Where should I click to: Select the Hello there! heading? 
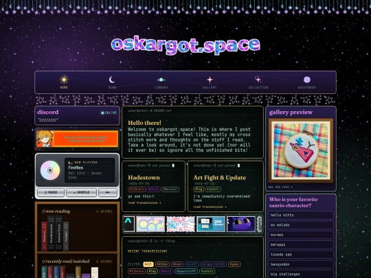144,123
